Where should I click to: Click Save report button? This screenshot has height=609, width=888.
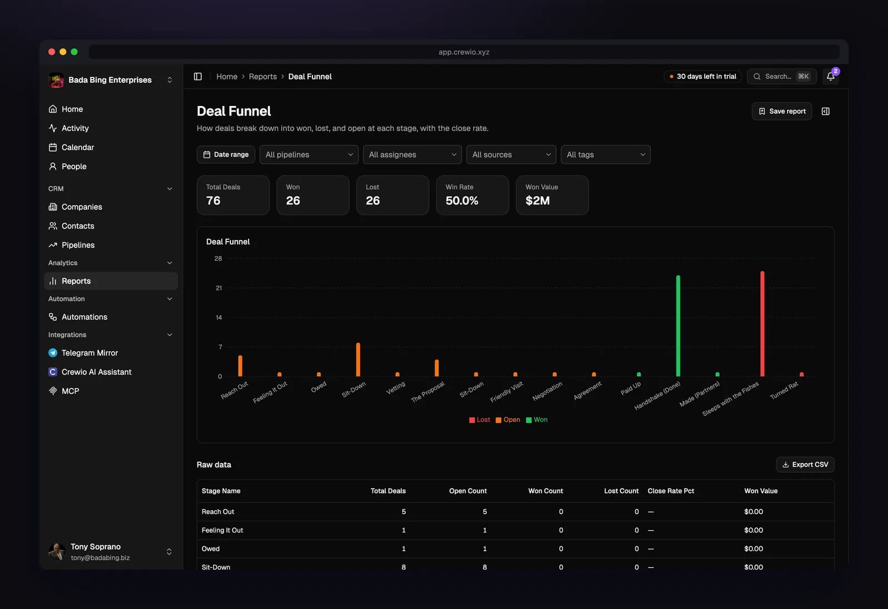click(782, 111)
